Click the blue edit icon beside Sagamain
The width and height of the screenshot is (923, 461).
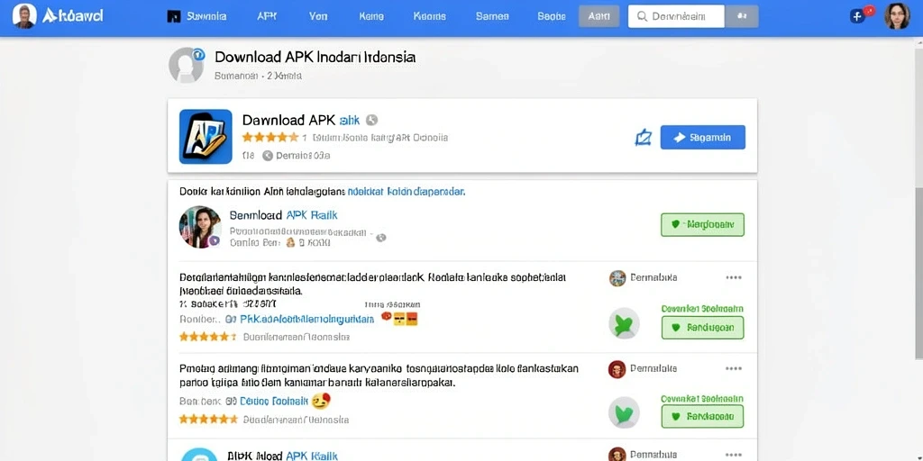(644, 137)
